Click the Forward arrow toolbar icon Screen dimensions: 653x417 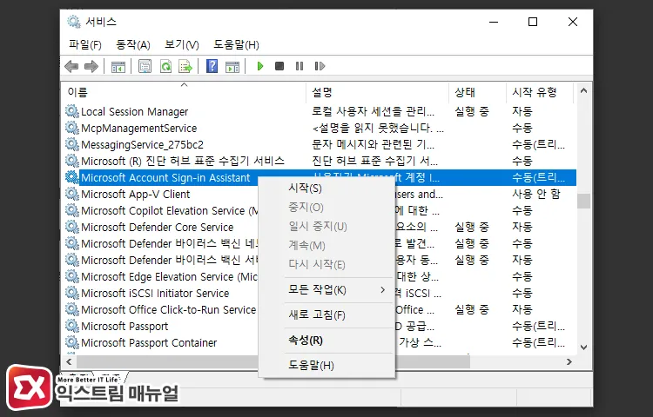pyautogui.click(x=91, y=66)
